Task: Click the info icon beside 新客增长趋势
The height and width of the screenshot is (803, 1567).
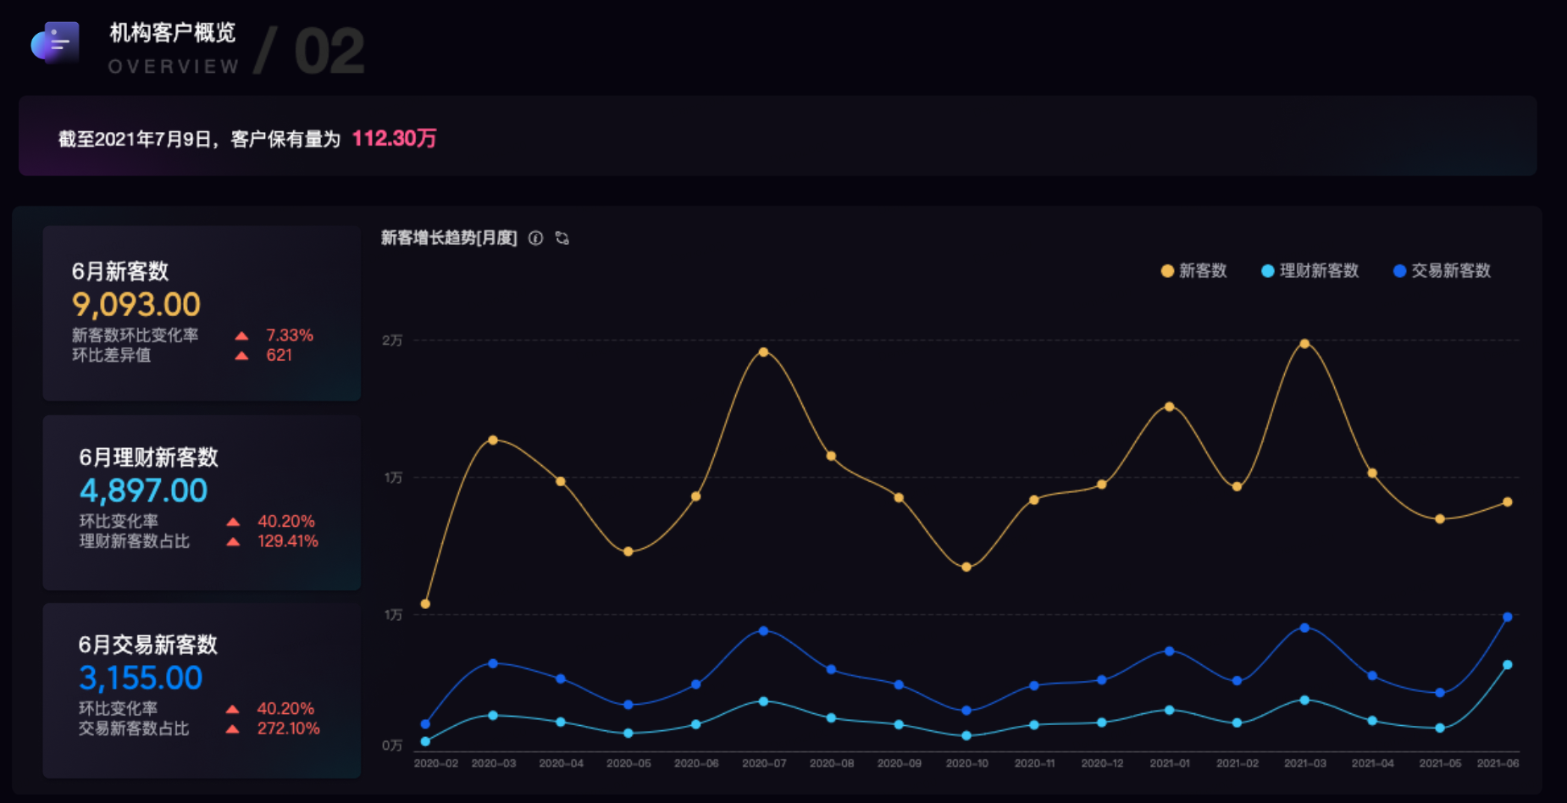Action: tap(535, 238)
